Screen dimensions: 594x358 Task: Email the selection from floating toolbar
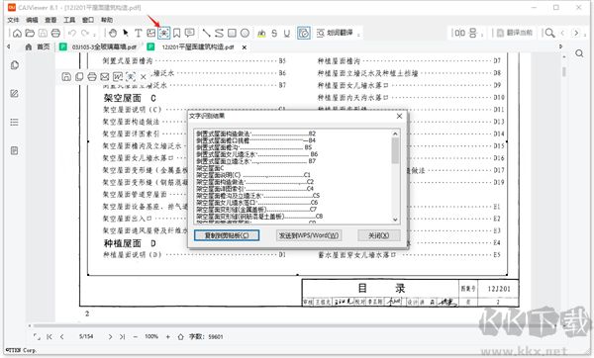point(105,77)
